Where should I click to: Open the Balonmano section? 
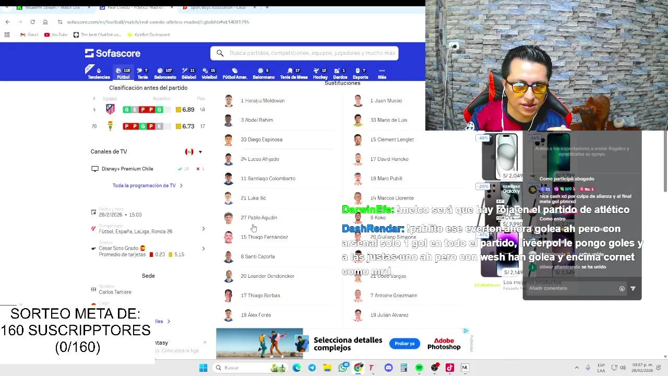(264, 73)
